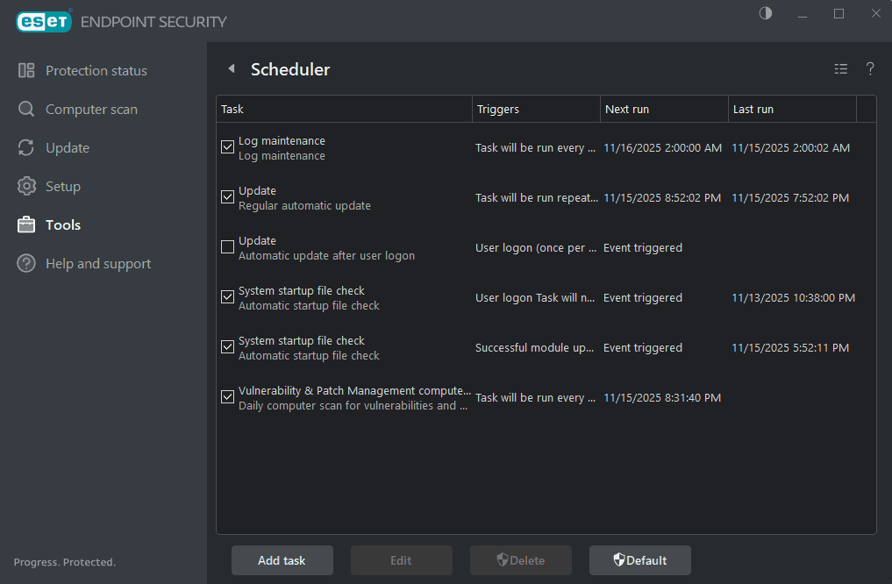892x584 pixels.
Task: Select the Regular automatic update row text
Action: click(304, 206)
